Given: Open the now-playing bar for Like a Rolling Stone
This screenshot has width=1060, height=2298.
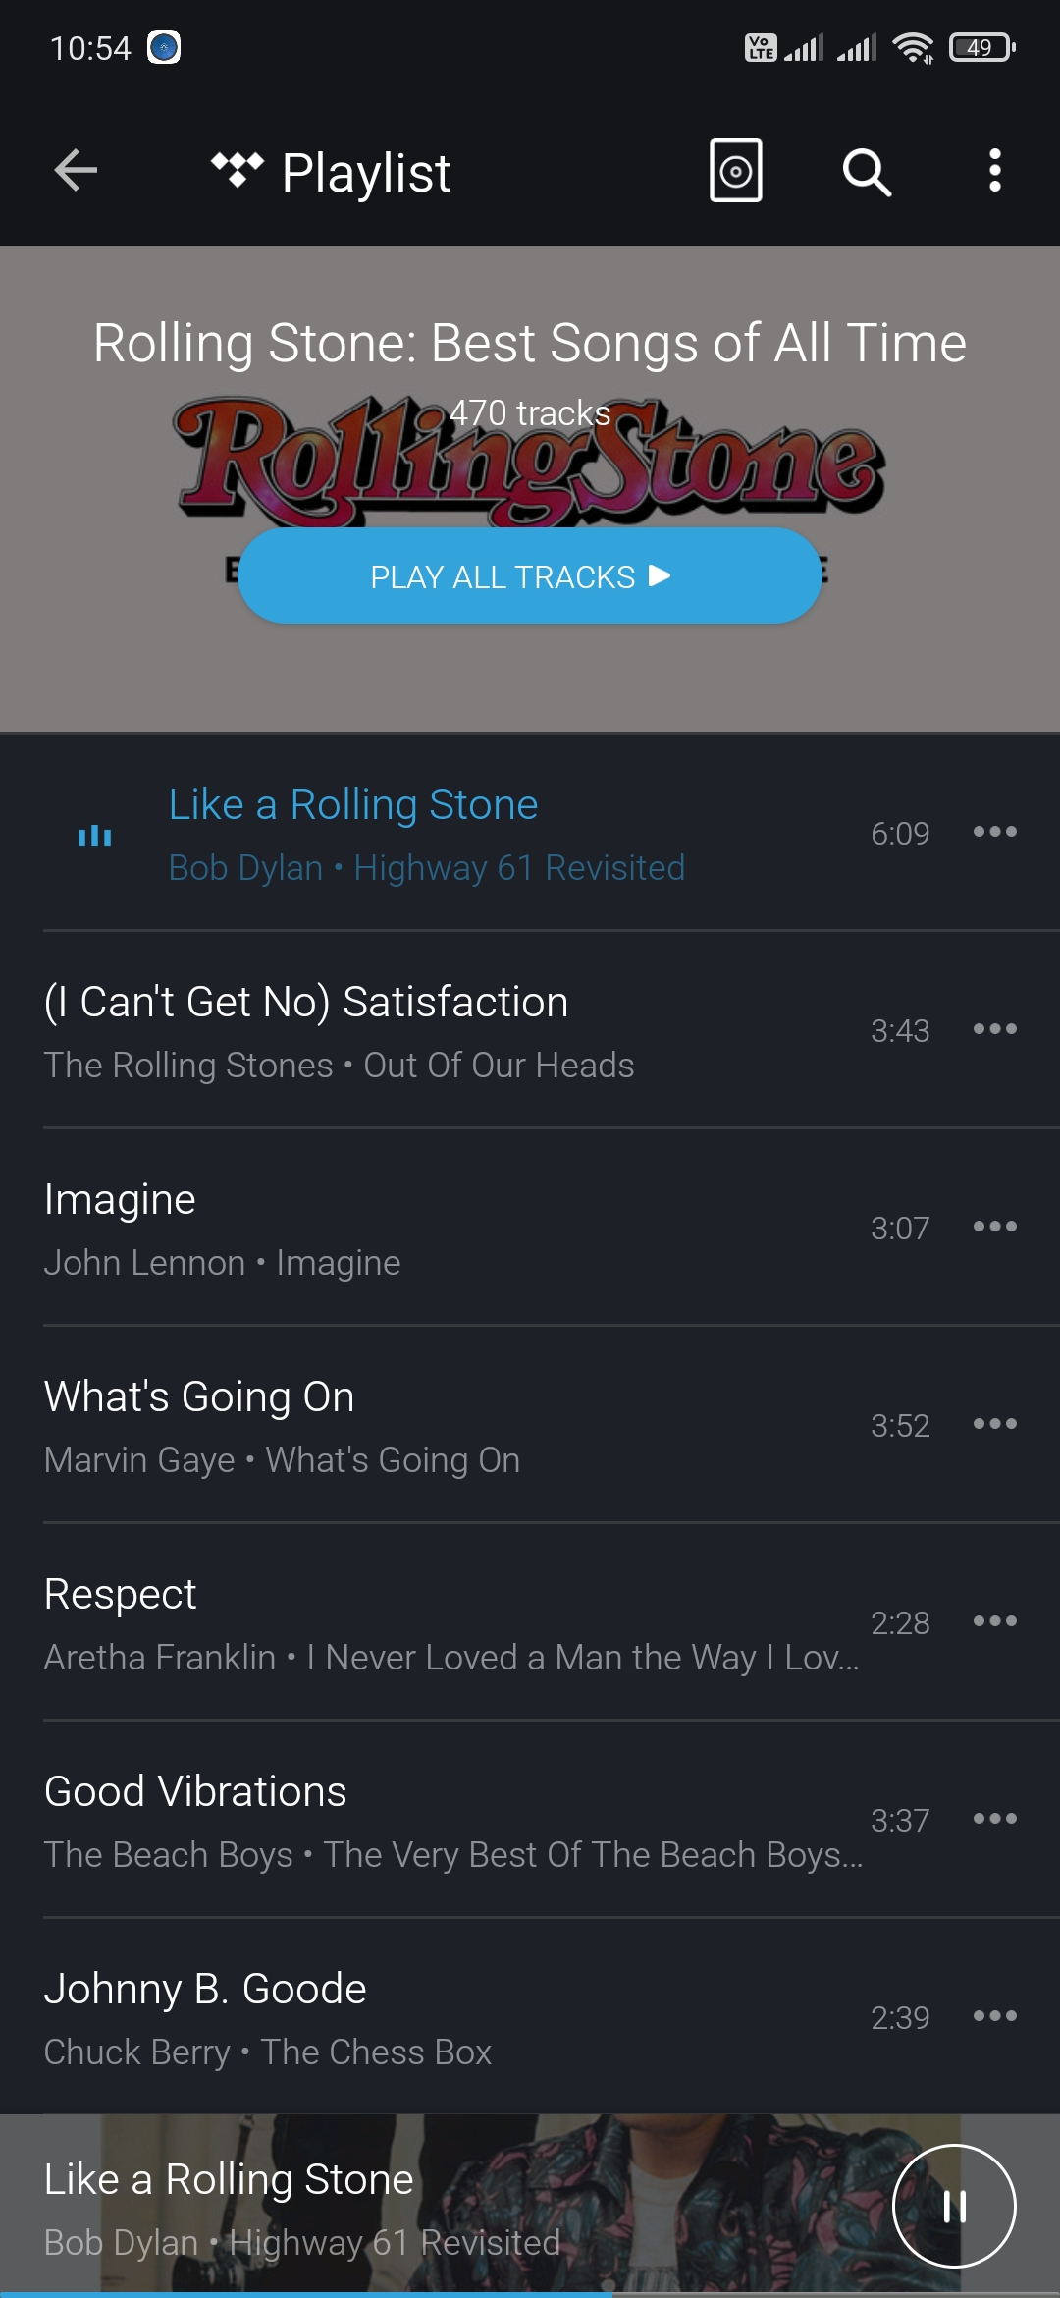Looking at the screenshot, I should click(393, 2206).
